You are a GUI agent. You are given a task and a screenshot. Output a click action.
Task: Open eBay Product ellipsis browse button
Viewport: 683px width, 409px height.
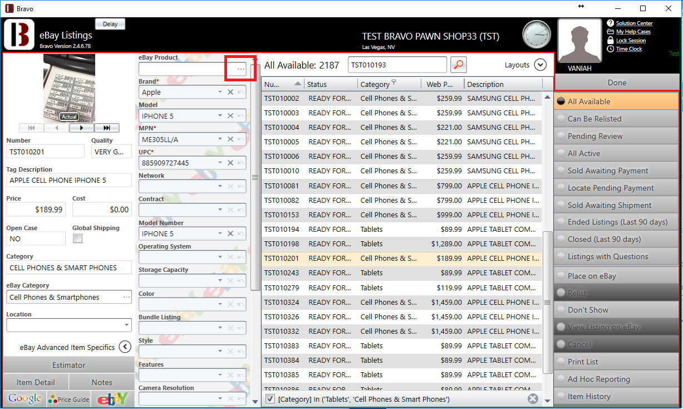[240, 69]
